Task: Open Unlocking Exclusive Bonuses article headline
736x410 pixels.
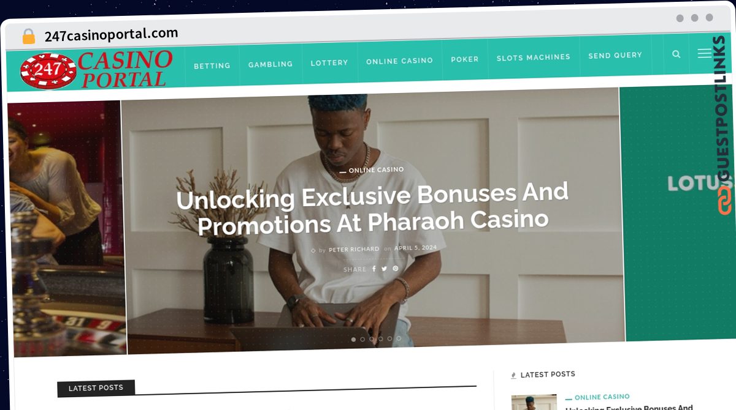Action: [x=372, y=209]
